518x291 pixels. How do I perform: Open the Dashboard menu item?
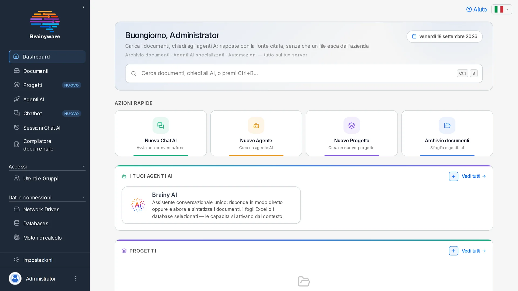coord(47,57)
